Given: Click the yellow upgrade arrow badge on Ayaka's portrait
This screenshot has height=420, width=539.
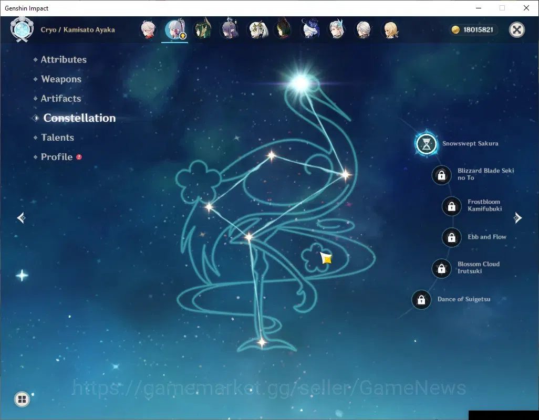Looking at the screenshot, I should 183,36.
